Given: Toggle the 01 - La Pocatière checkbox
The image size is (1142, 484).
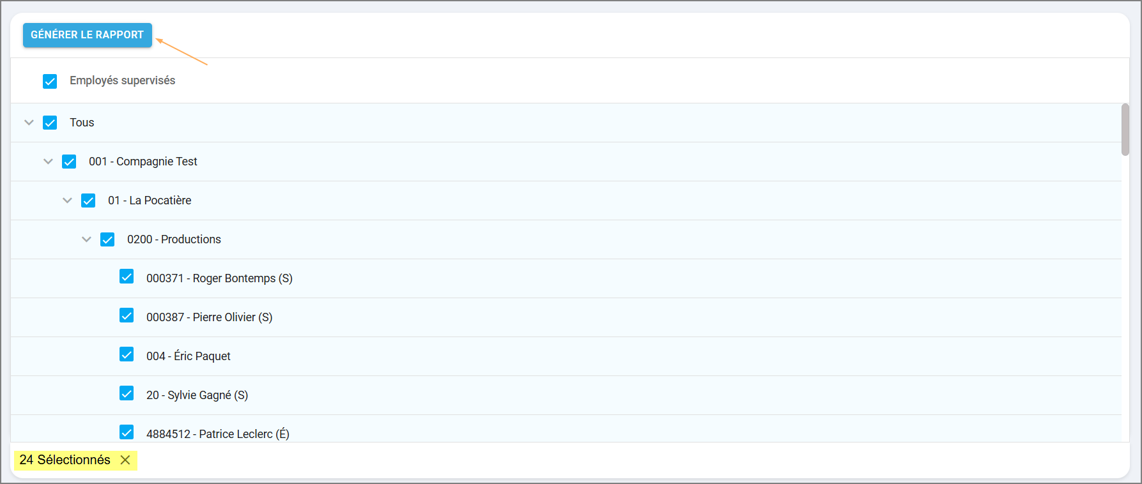Looking at the screenshot, I should [x=88, y=200].
